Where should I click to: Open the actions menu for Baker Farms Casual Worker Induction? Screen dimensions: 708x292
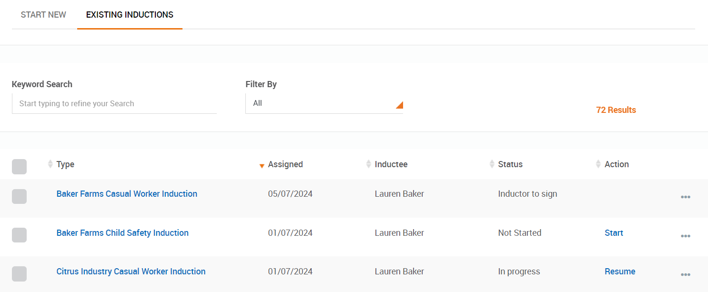coord(686,196)
